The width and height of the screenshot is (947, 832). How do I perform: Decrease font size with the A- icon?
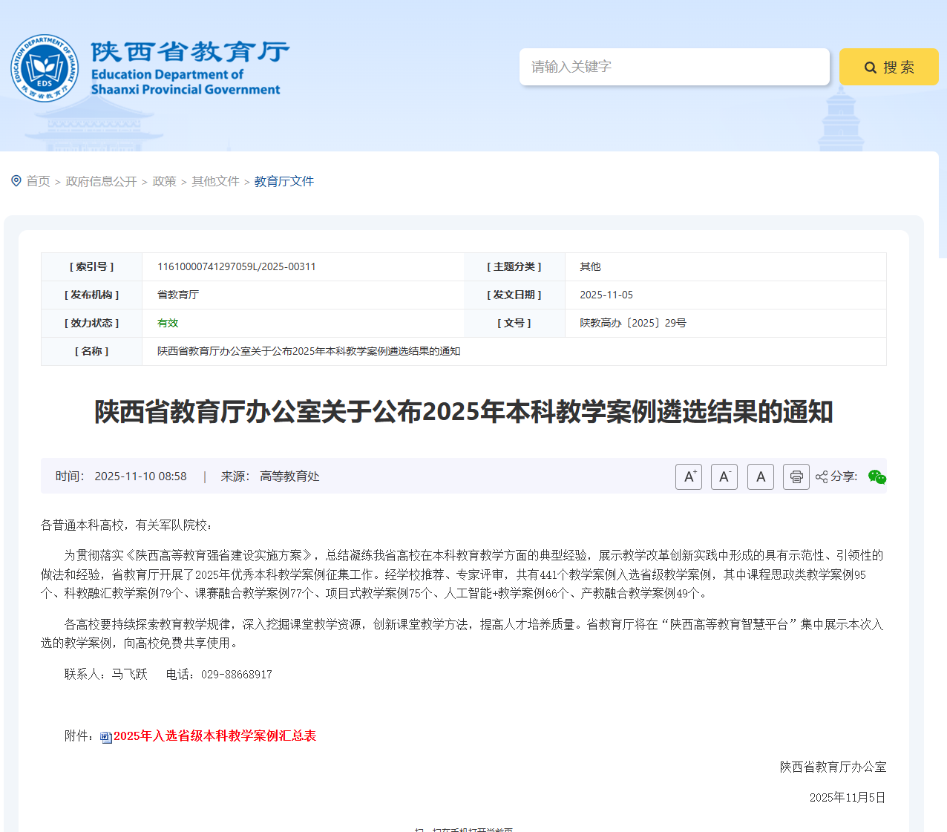point(724,476)
